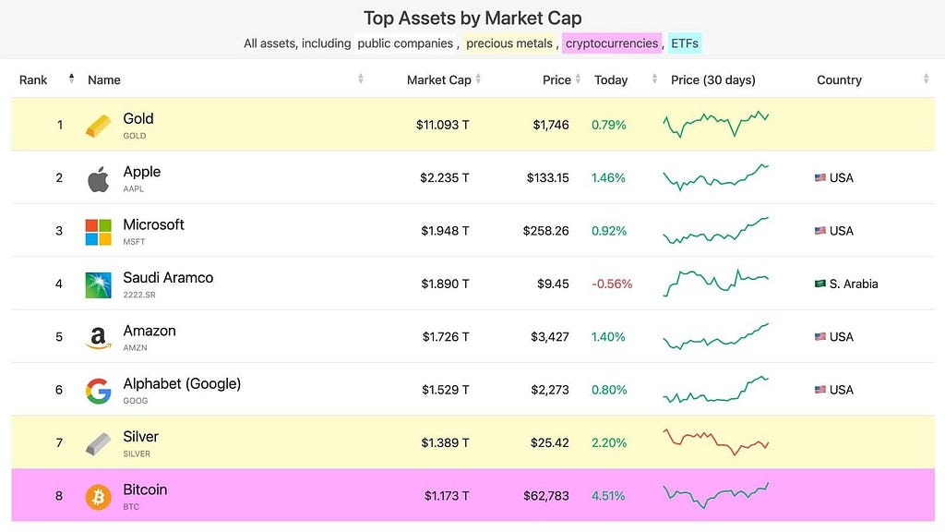Select the cryptocurrencies filter tag

612,43
